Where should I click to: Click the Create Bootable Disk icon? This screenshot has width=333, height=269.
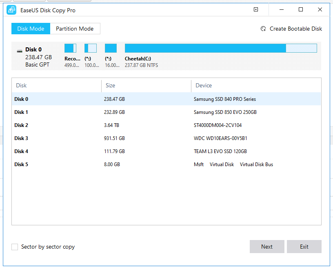(x=263, y=29)
